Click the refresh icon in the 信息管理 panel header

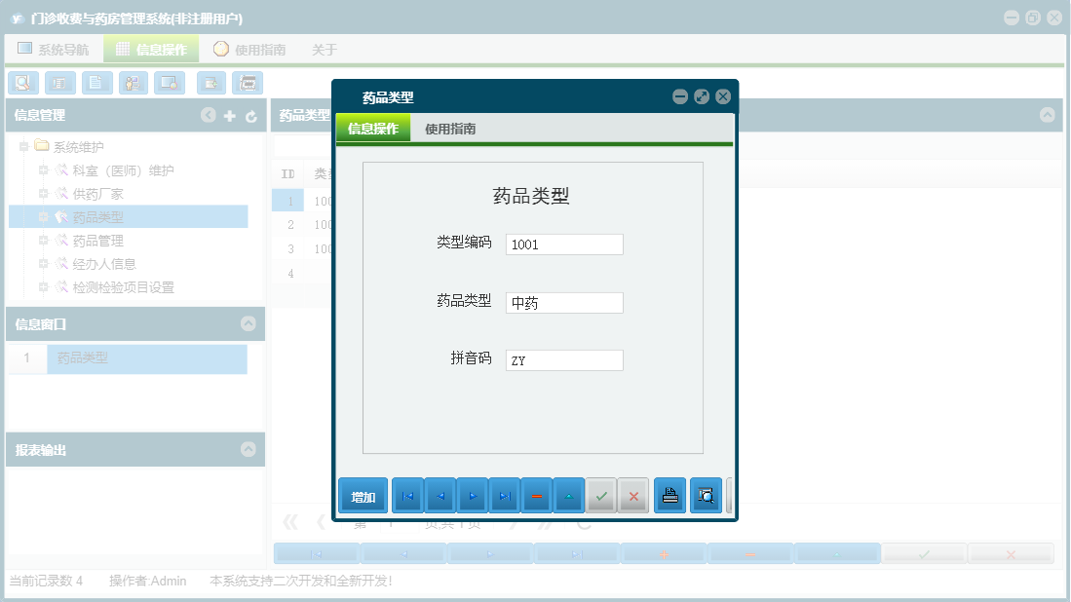pyautogui.click(x=249, y=116)
